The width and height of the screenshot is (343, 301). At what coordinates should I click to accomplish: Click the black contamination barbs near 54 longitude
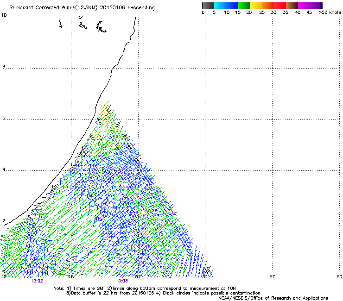(207, 270)
